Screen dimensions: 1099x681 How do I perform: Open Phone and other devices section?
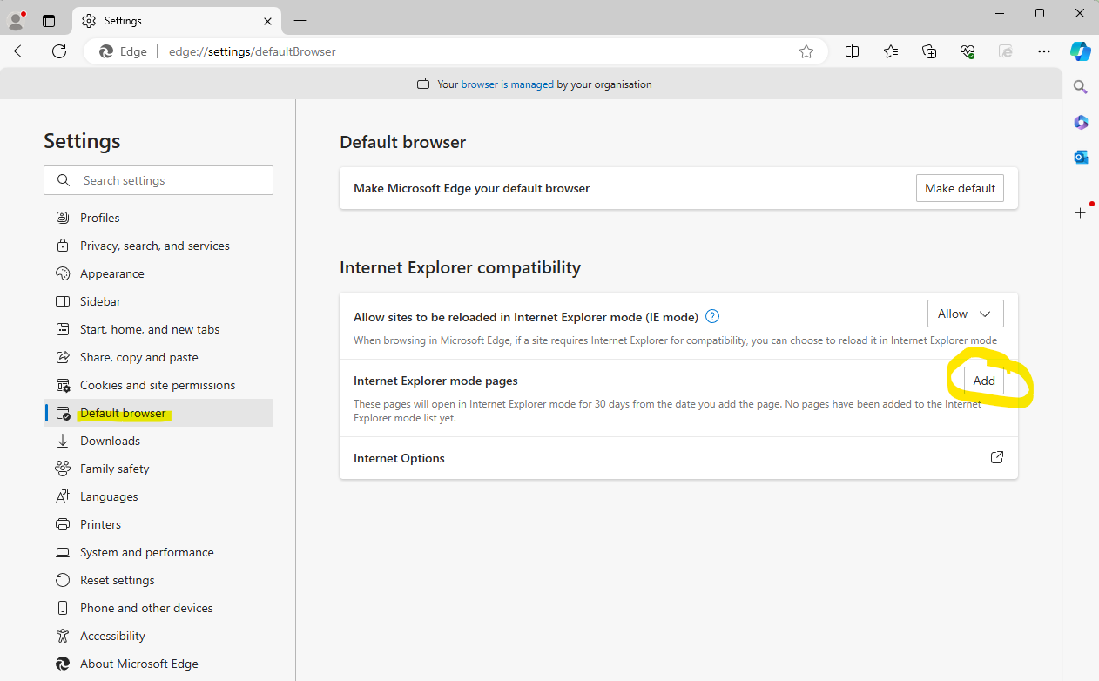tap(158, 608)
